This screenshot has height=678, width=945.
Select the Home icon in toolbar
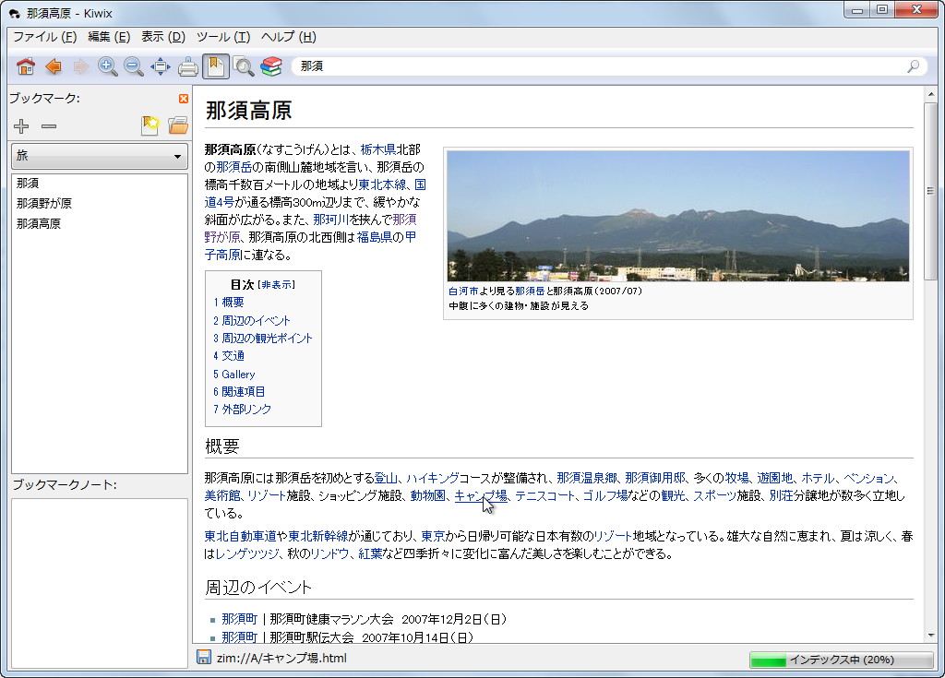pos(26,66)
